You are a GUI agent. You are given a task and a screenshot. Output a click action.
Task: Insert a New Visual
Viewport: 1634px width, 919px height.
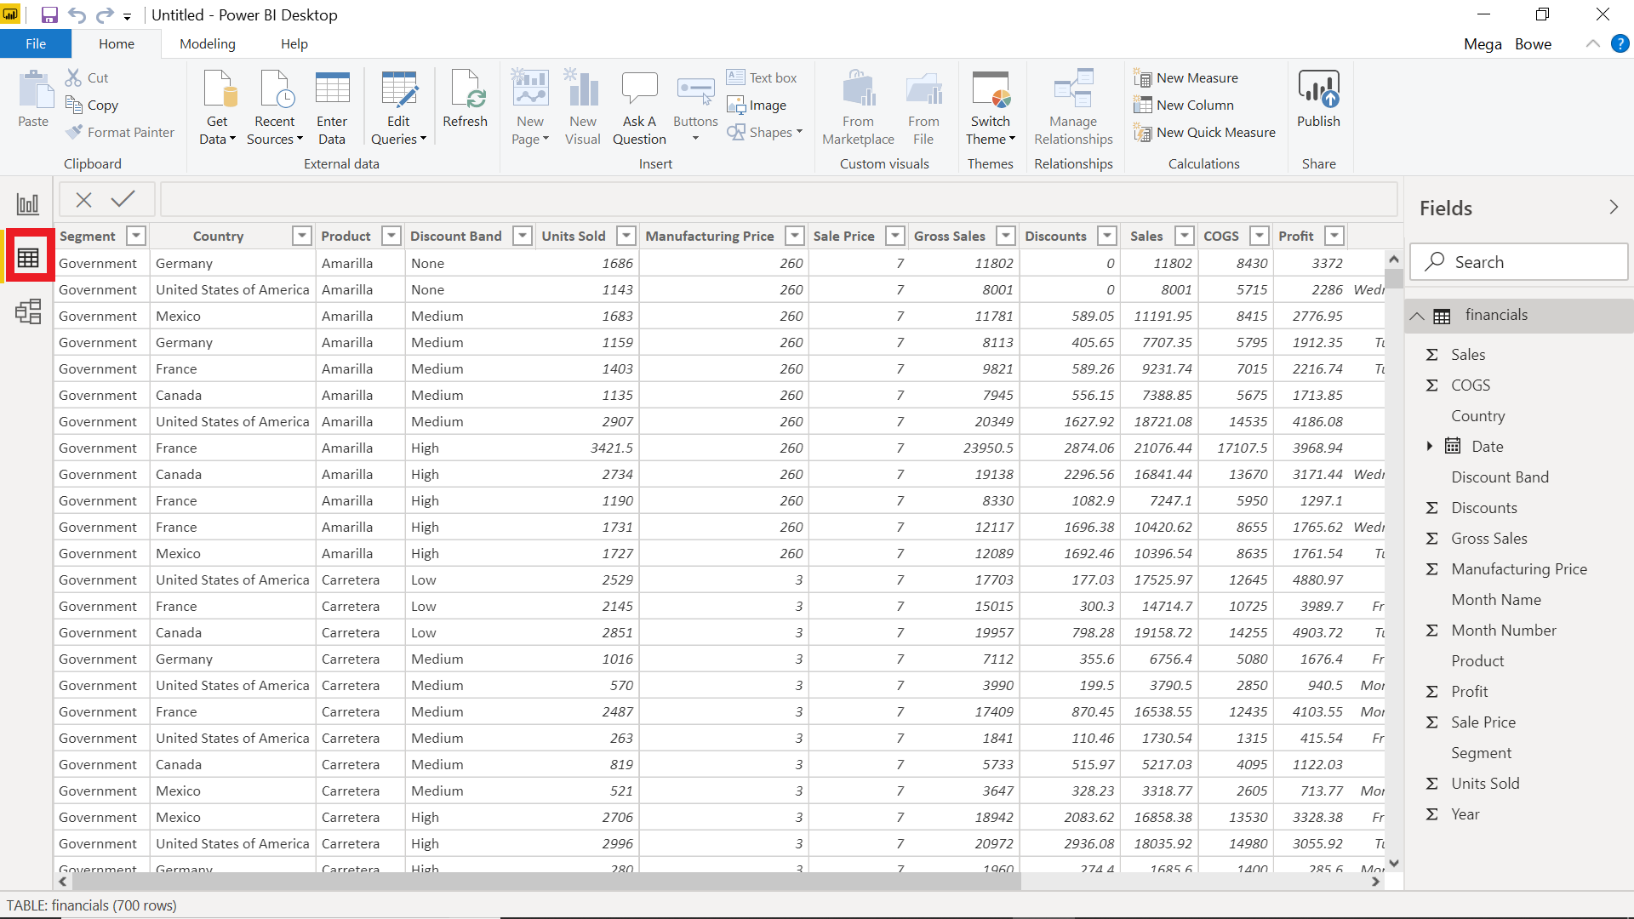[x=583, y=108]
